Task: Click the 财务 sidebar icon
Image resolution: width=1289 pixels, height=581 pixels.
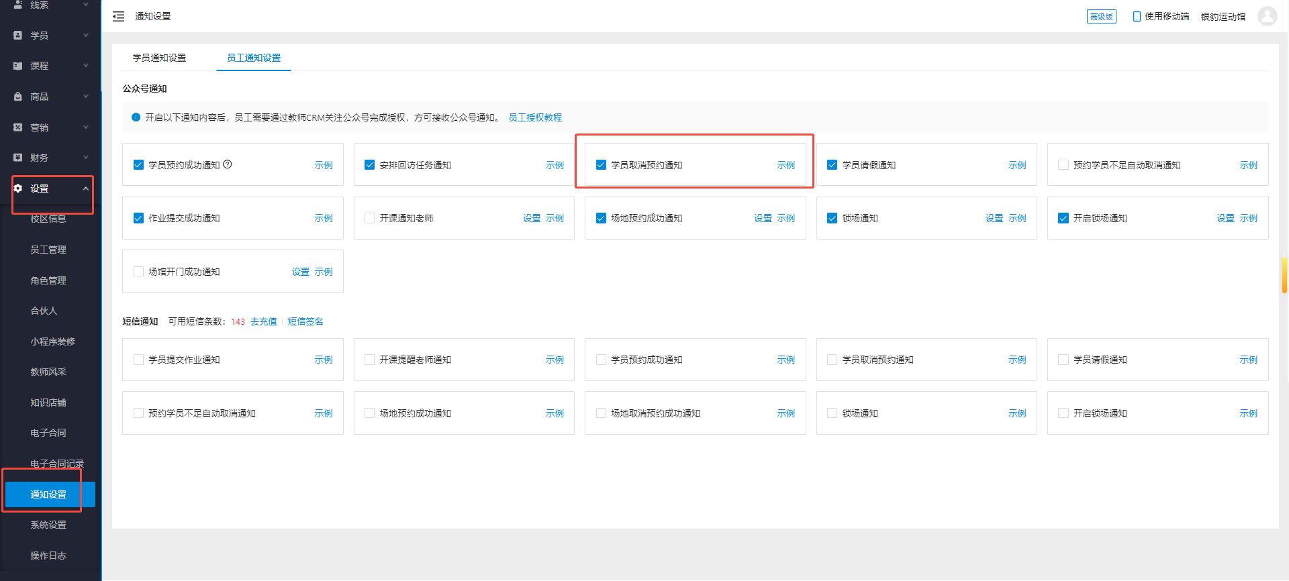Action: click(x=18, y=158)
